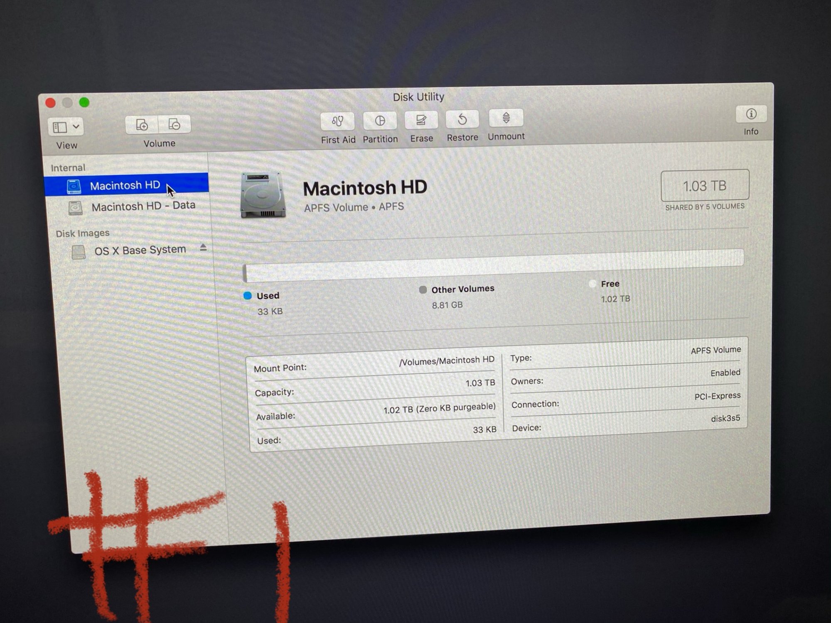Click the blue Used legend dot
Screen dimensions: 831x623
[248, 296]
